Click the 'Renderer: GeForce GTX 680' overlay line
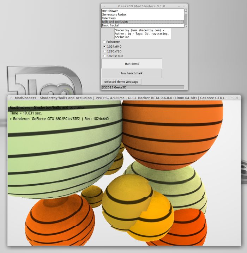 tap(59, 119)
